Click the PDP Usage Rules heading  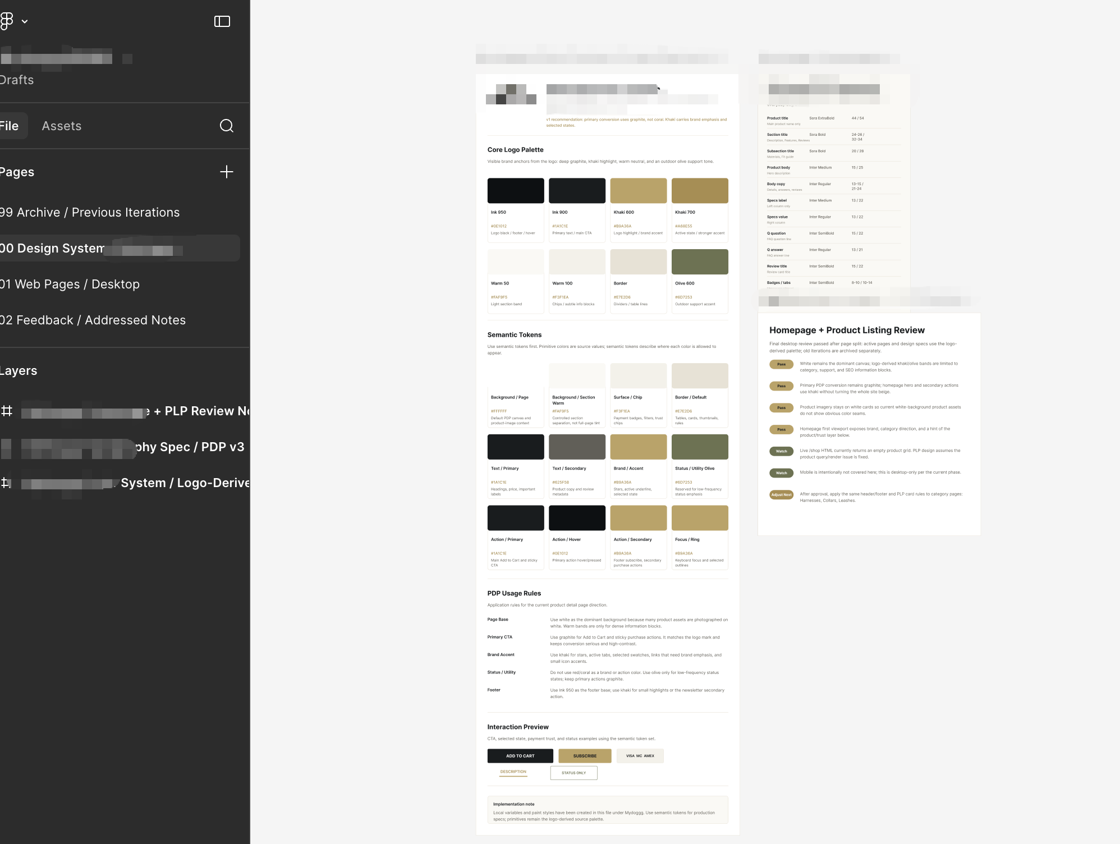(514, 593)
